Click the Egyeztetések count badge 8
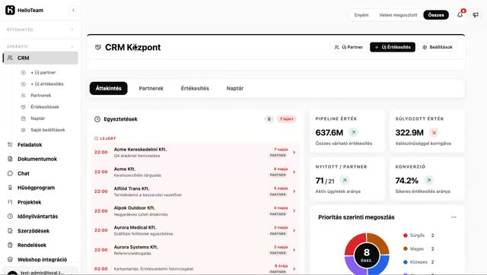 point(269,119)
